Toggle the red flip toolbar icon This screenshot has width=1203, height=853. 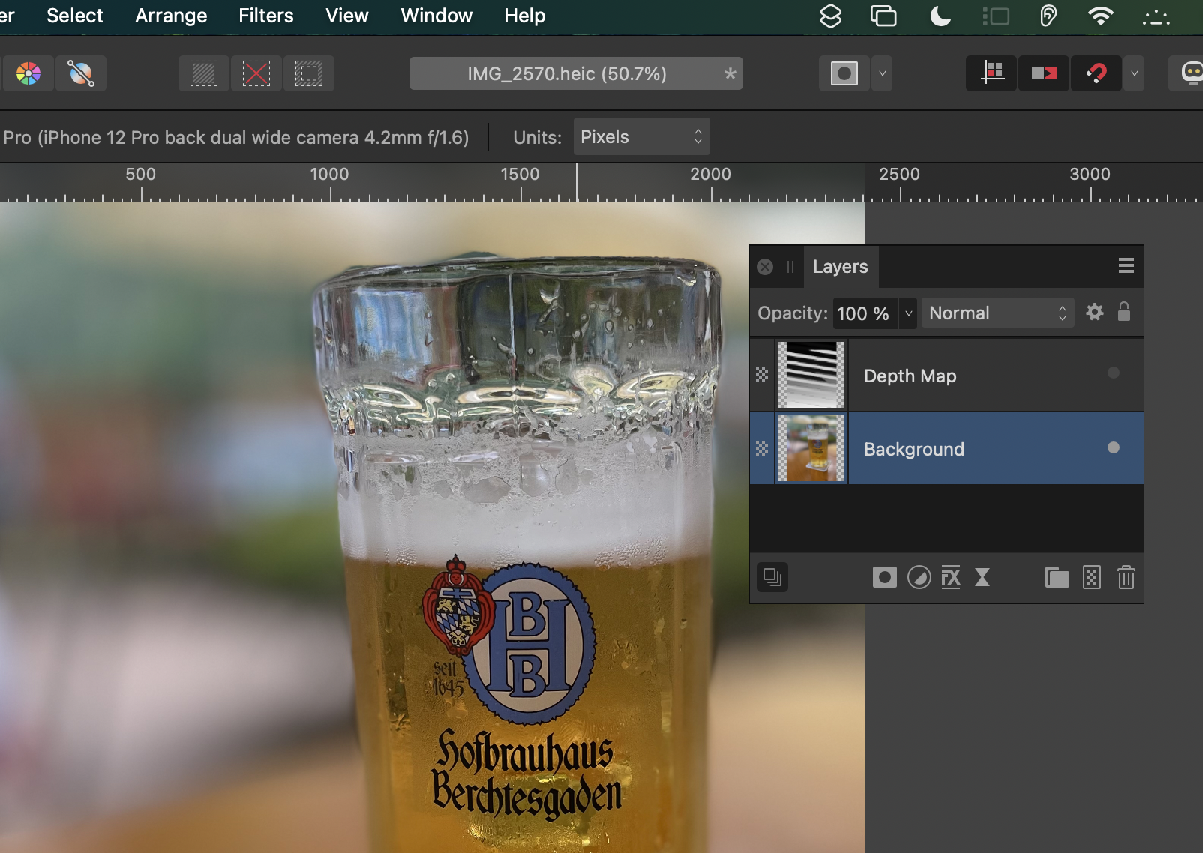pyautogui.click(x=1044, y=73)
